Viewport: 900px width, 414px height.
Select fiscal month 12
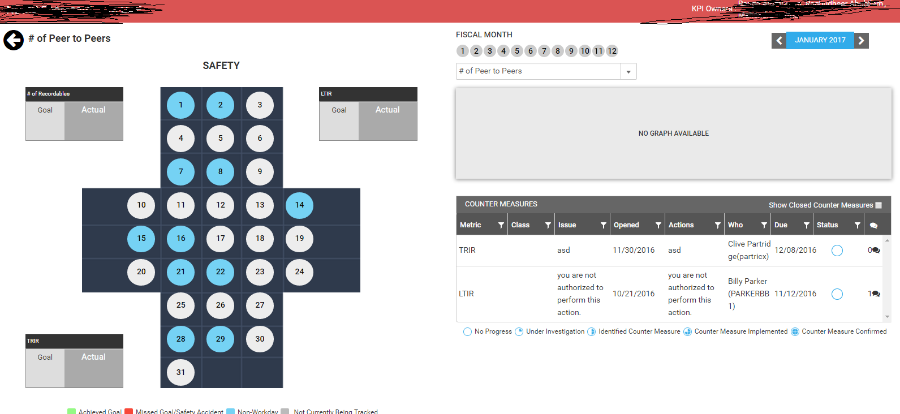pos(612,51)
